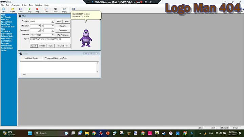Click the Show character button

click(59, 21)
